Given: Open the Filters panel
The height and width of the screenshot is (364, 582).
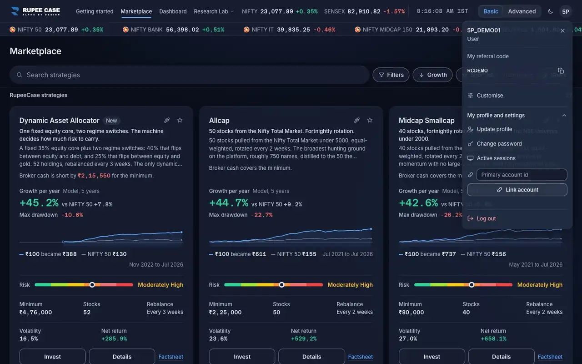Looking at the screenshot, I should [391, 75].
